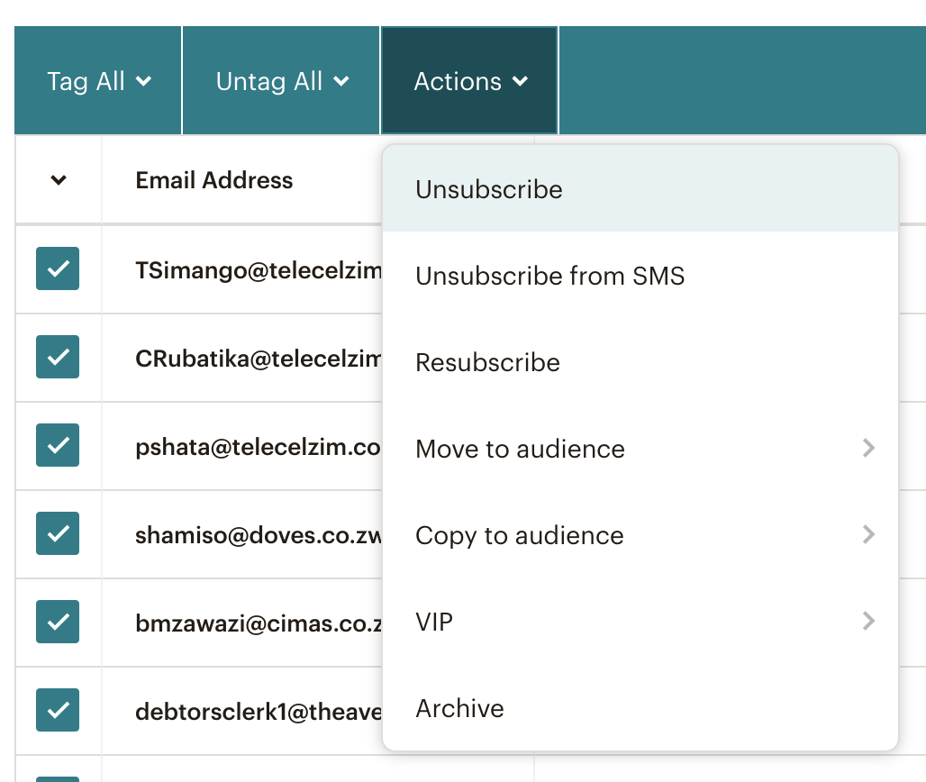The width and height of the screenshot is (926, 782).
Task: Toggle the shamiso@doves.co.zw checkbox
Action: (58, 533)
